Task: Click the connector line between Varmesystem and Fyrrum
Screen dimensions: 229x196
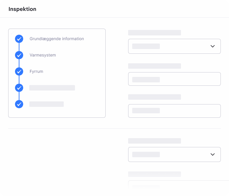Action: coord(19,63)
